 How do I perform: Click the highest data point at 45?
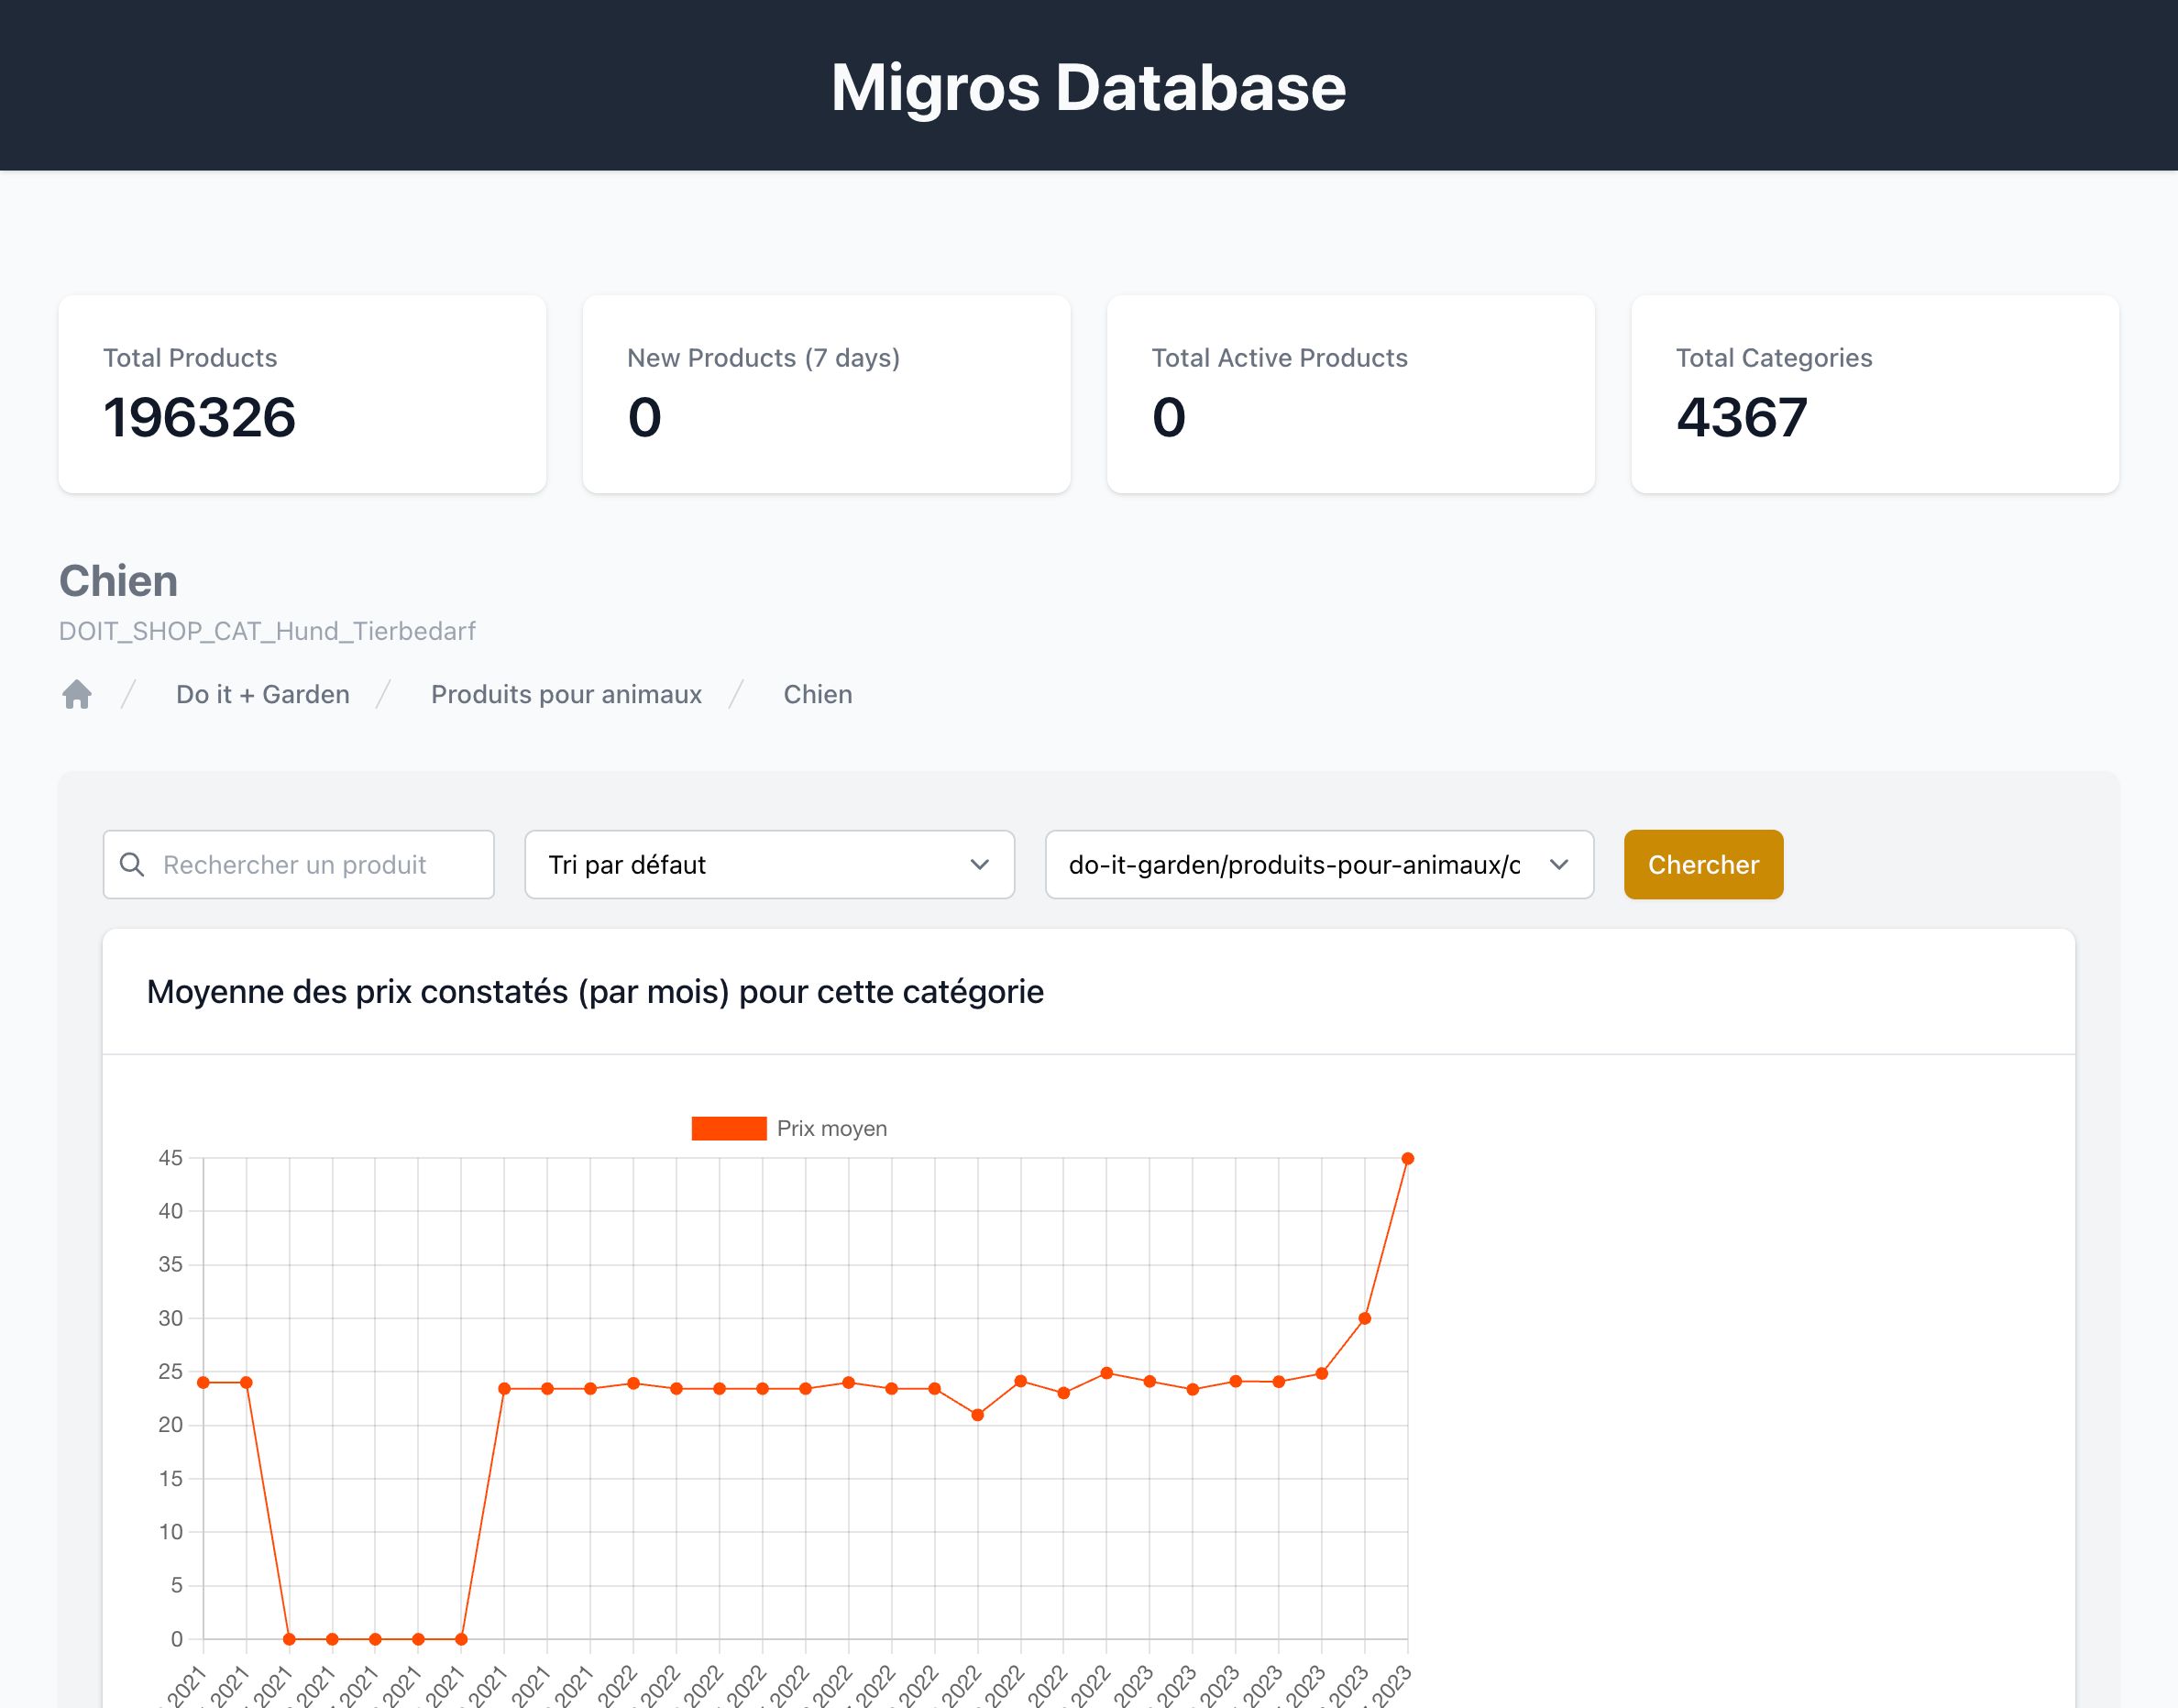click(x=1407, y=1158)
